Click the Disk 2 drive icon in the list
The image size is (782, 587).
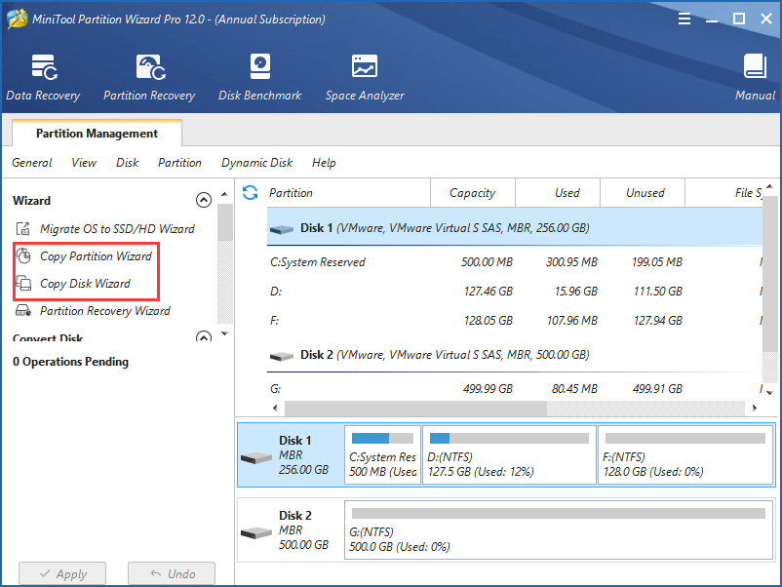click(x=281, y=356)
